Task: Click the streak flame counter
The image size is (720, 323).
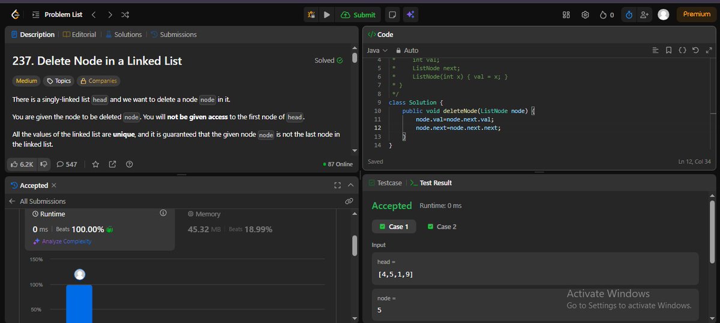Action: click(x=607, y=14)
